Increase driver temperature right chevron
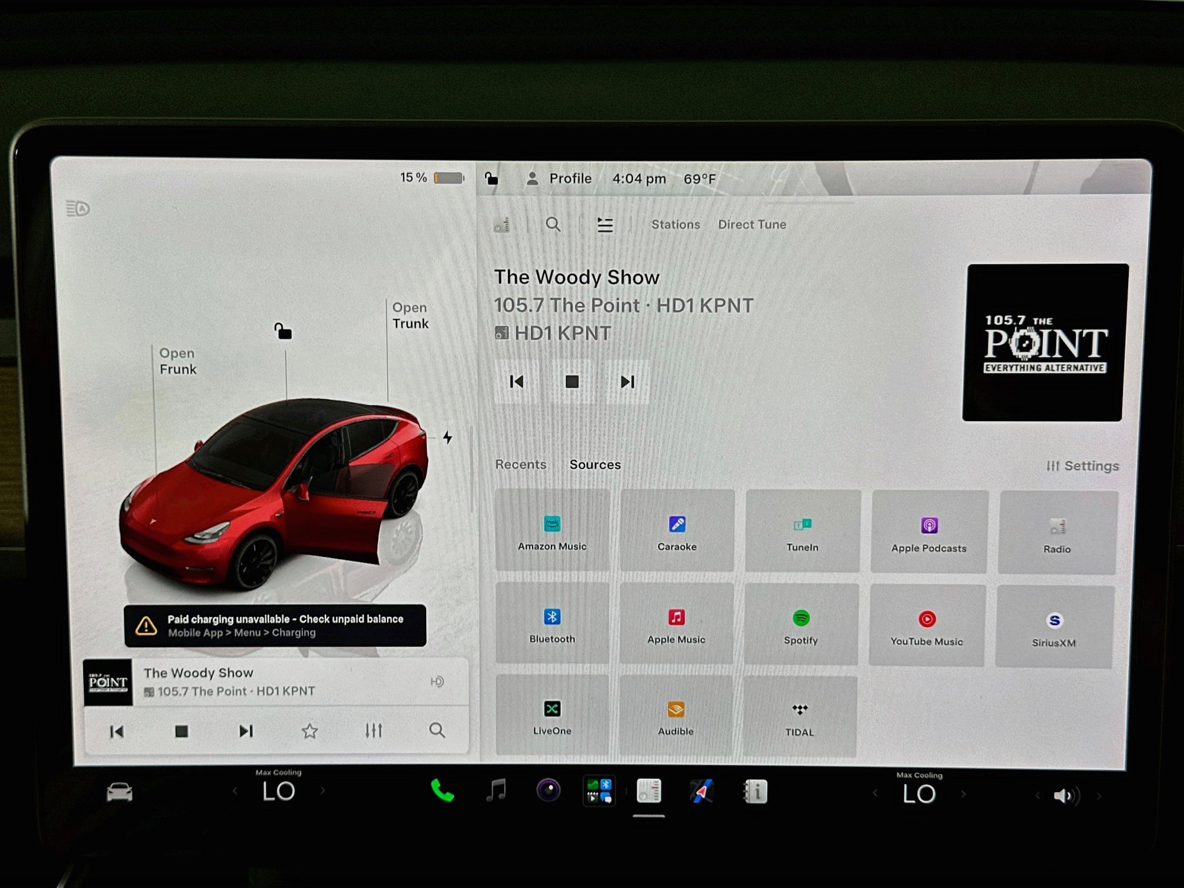The height and width of the screenshot is (888, 1184). 322,791
